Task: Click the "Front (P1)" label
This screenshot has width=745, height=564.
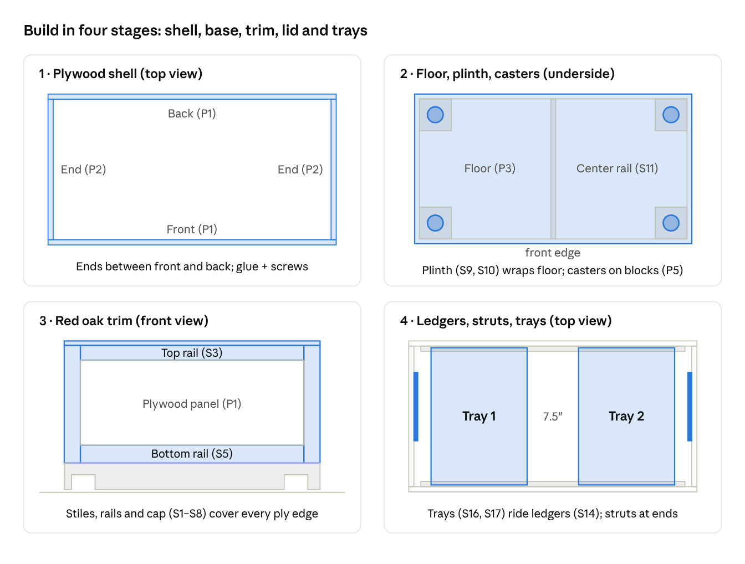Action: (192, 229)
